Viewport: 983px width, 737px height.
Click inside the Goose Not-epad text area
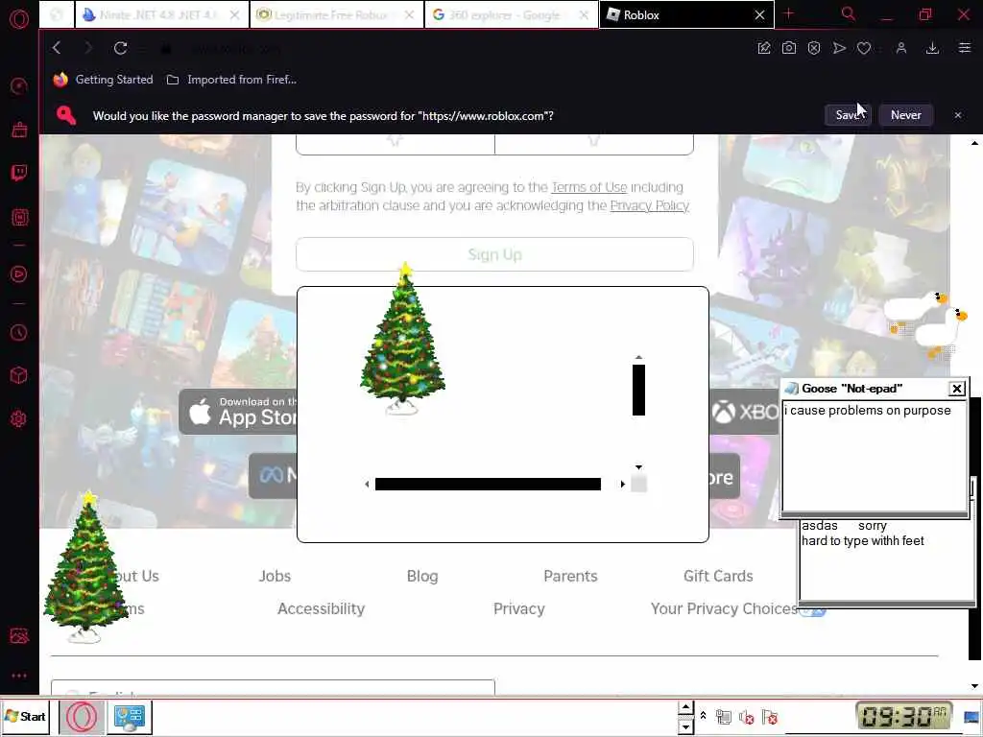tap(875, 456)
